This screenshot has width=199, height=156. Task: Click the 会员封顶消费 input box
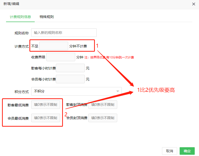pyautogui.click(x=103, y=118)
